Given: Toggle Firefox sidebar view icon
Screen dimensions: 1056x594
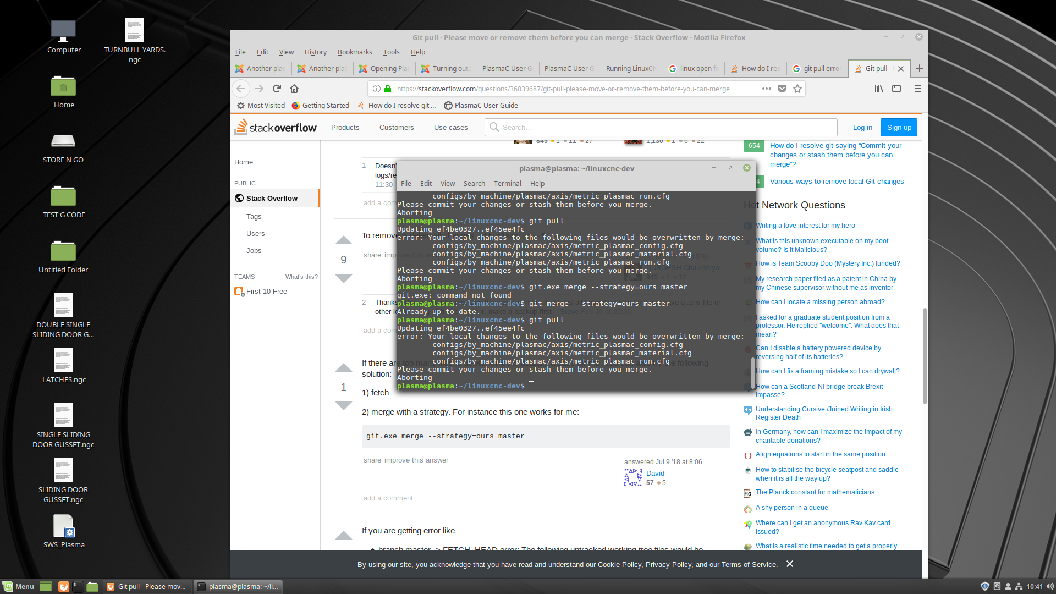Looking at the screenshot, I should coord(897,89).
